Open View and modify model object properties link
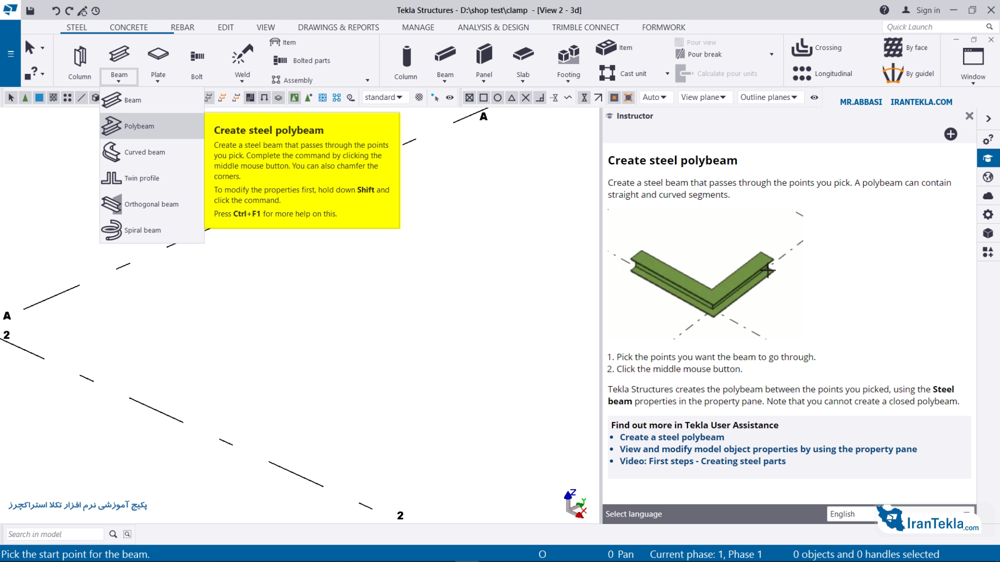 (x=768, y=449)
